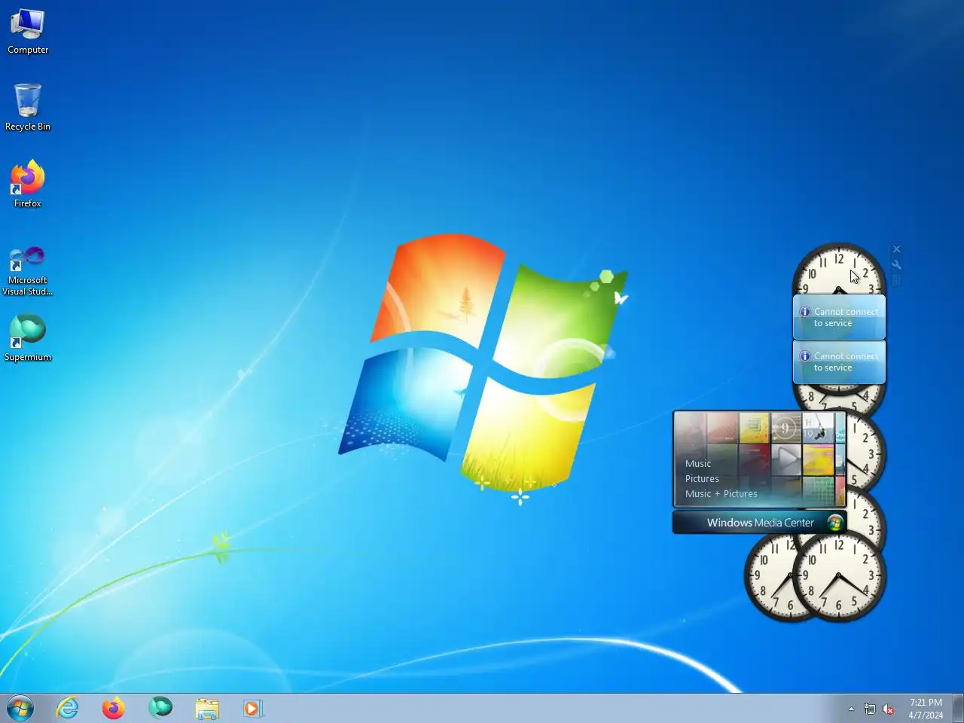The width and height of the screenshot is (964, 723).
Task: Open the taskbar clock showing 7:21 PM
Action: pyautogui.click(x=926, y=709)
